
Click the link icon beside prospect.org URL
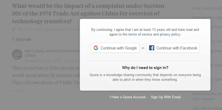(x=14, y=29)
